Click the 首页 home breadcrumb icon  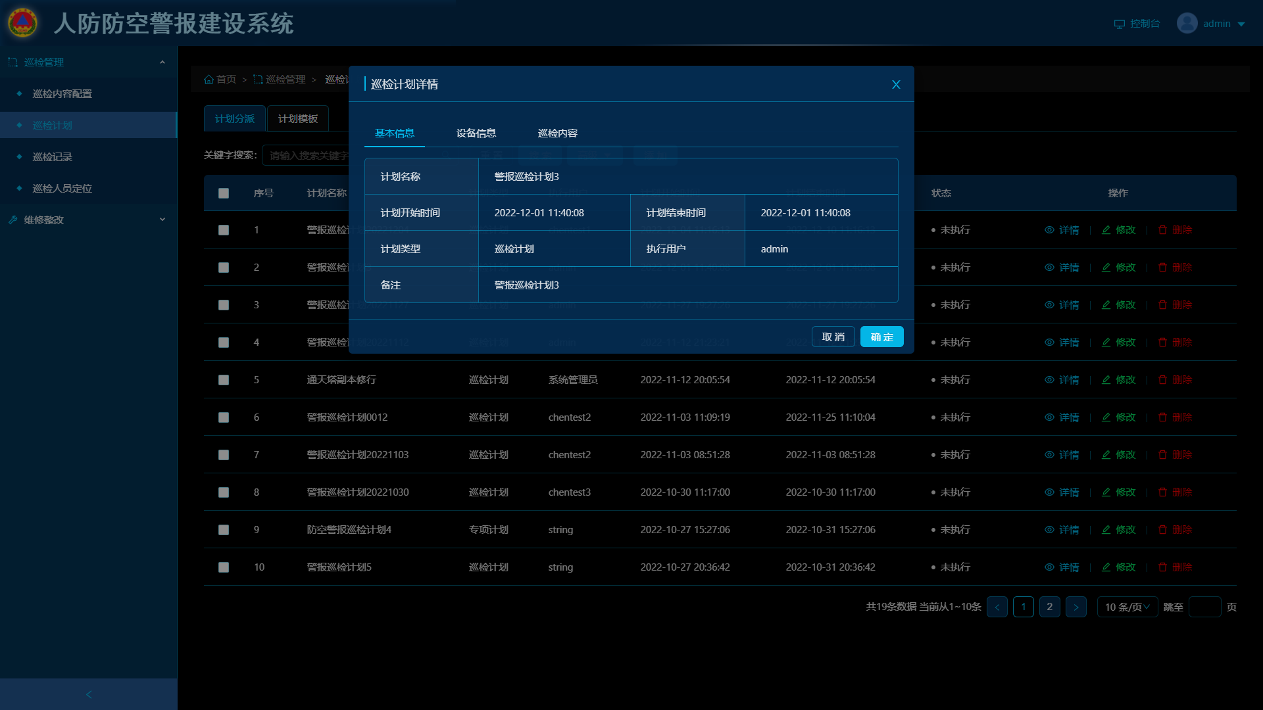(x=209, y=80)
